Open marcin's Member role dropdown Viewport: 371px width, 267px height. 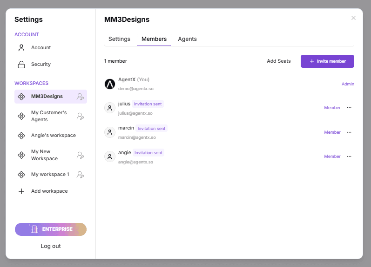tap(332, 132)
